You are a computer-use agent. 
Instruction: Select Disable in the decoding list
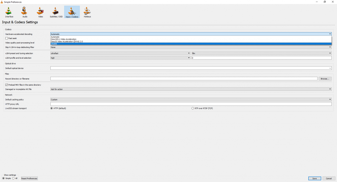click(191, 44)
